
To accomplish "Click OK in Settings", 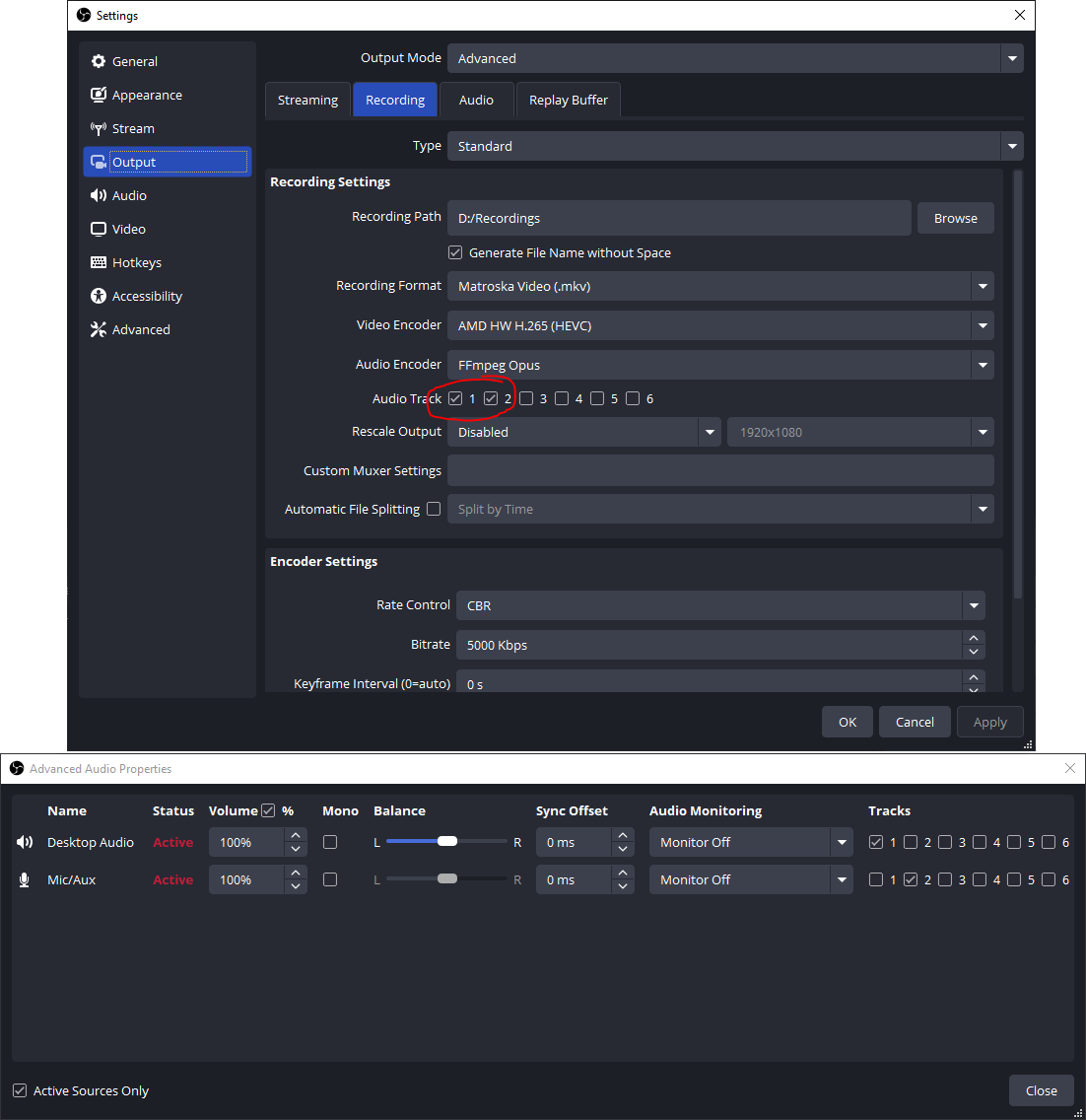I will (848, 722).
